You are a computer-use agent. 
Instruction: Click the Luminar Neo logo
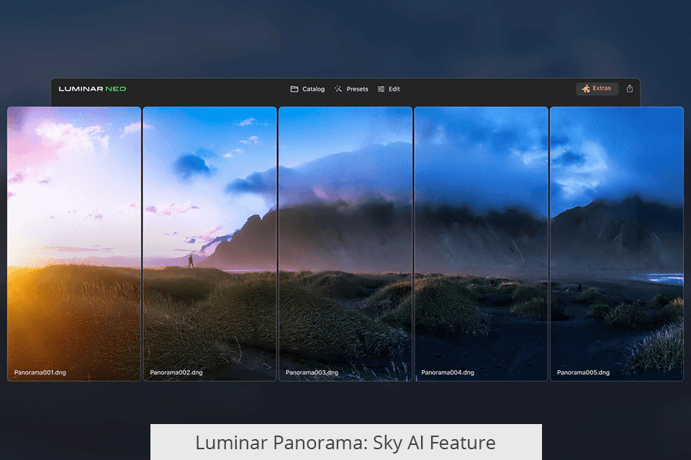tap(93, 89)
